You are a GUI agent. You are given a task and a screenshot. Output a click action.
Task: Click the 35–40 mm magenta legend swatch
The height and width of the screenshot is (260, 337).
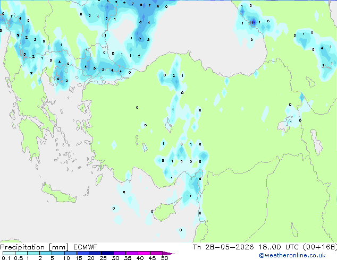(132, 253)
